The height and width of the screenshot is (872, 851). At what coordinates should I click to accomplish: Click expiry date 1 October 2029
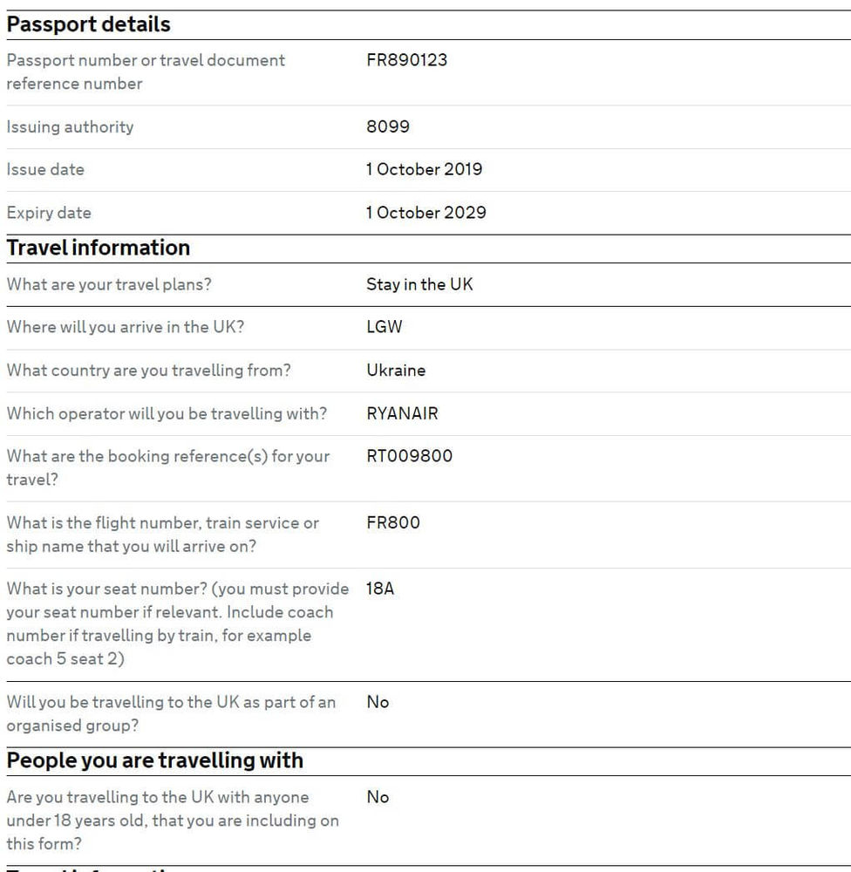425,213
